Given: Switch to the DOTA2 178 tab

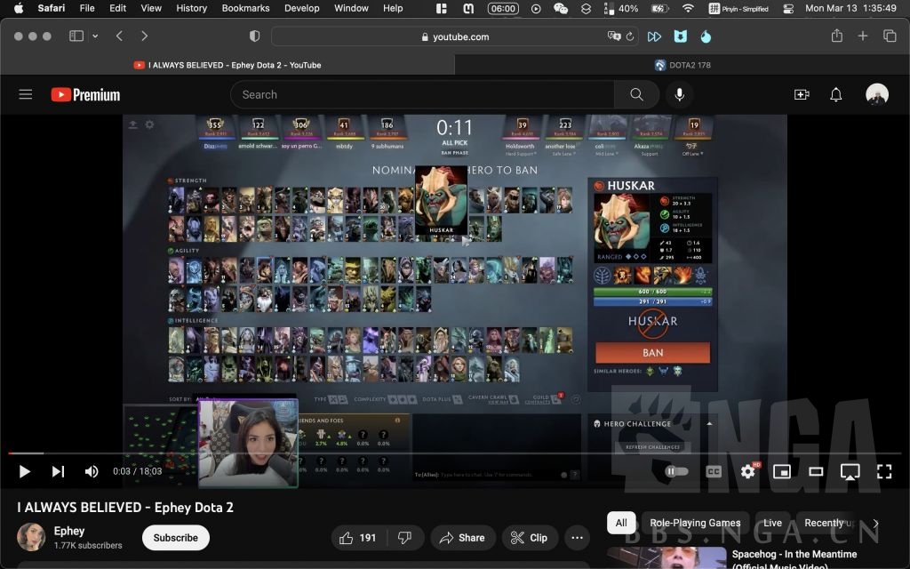Looking at the screenshot, I should click(x=682, y=65).
